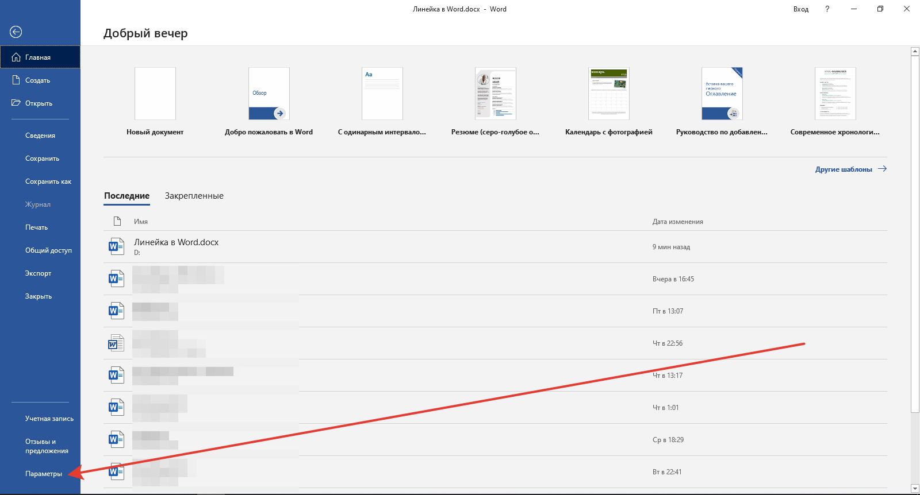This screenshot has height=495, width=920.
Task: Click the scrollbar up arrow
Action: 915,52
